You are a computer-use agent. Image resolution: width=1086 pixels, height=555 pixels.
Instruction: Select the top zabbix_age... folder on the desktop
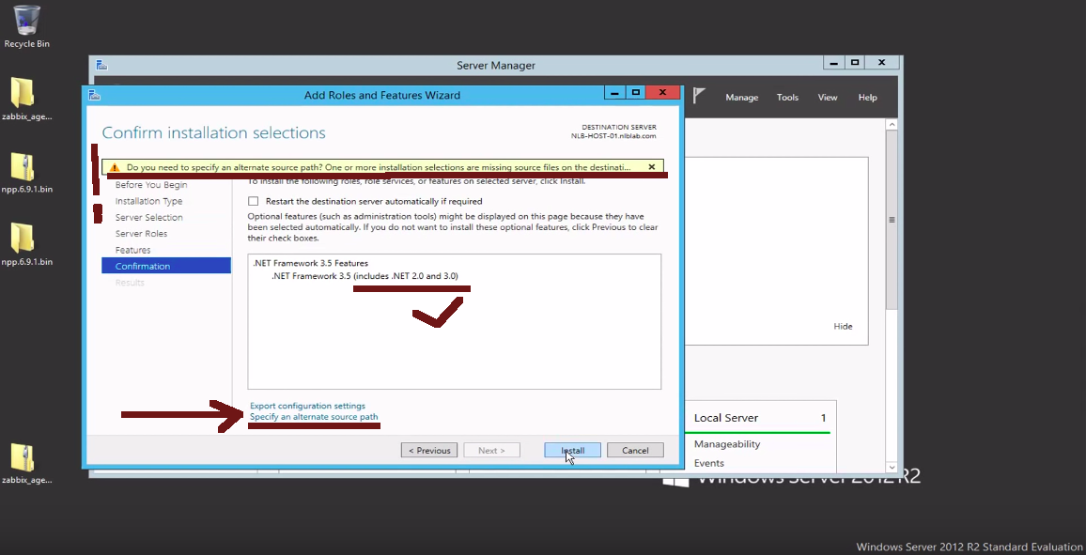point(26,99)
